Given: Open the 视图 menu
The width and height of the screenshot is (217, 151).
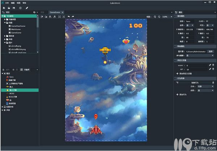Looking at the screenshot, I should coord(18,3).
